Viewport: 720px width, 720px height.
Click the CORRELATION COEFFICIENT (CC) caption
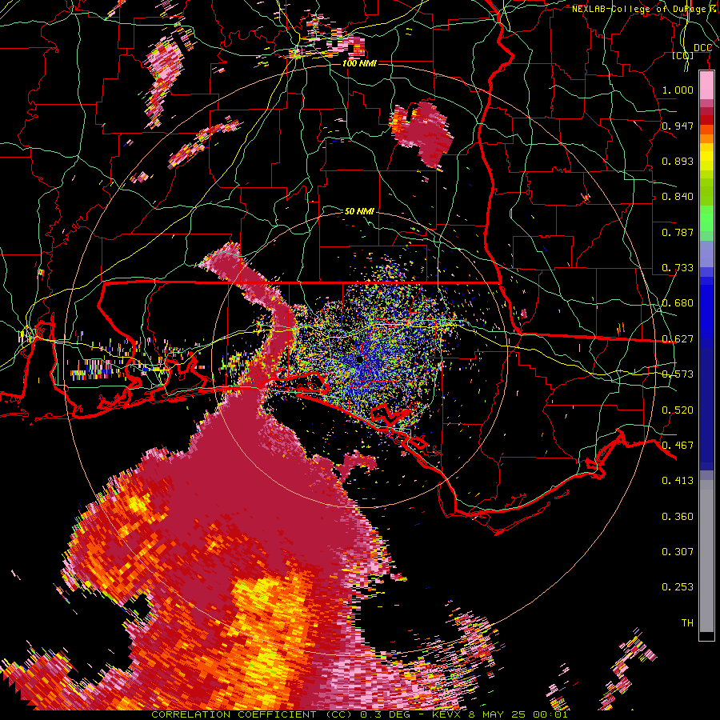(x=252, y=714)
